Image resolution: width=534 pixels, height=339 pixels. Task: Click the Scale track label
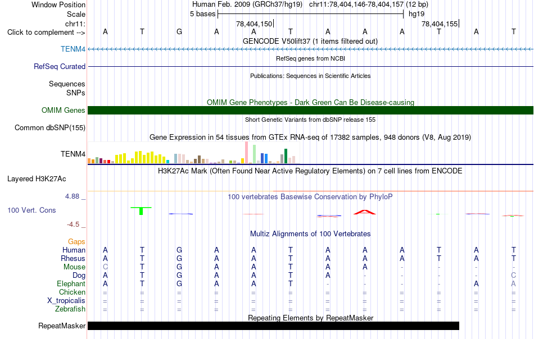76,14
